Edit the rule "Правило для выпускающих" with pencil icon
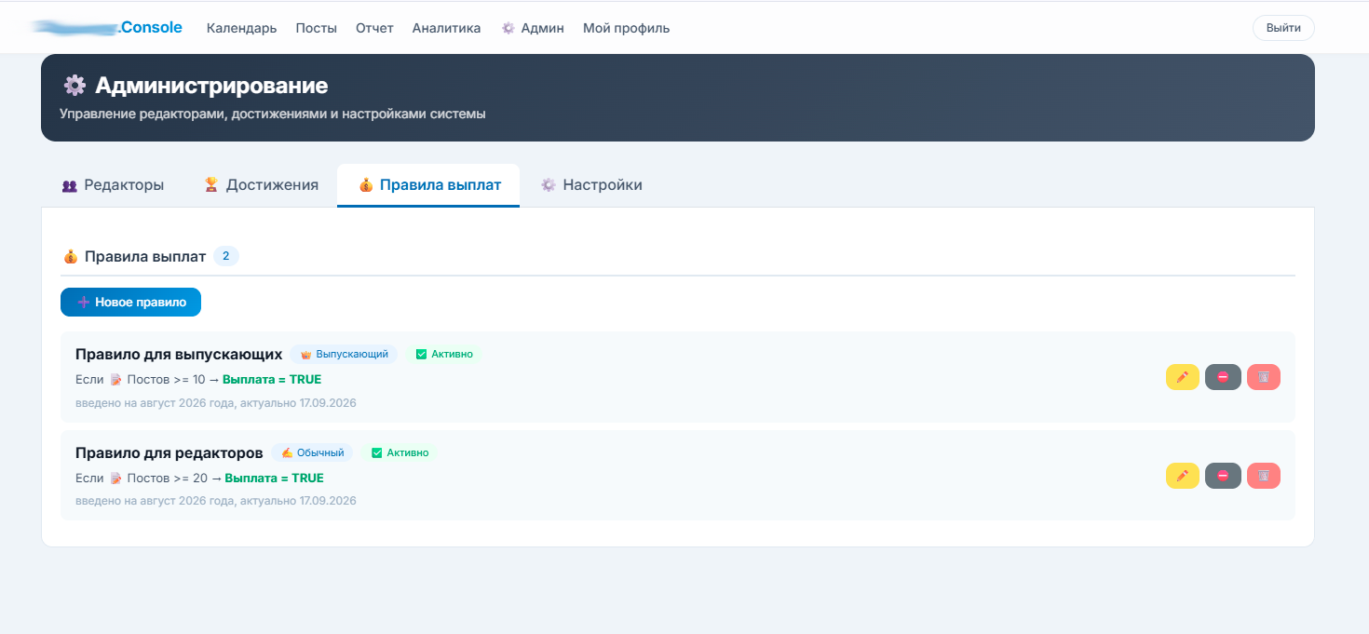1369x634 pixels. 1183,377
